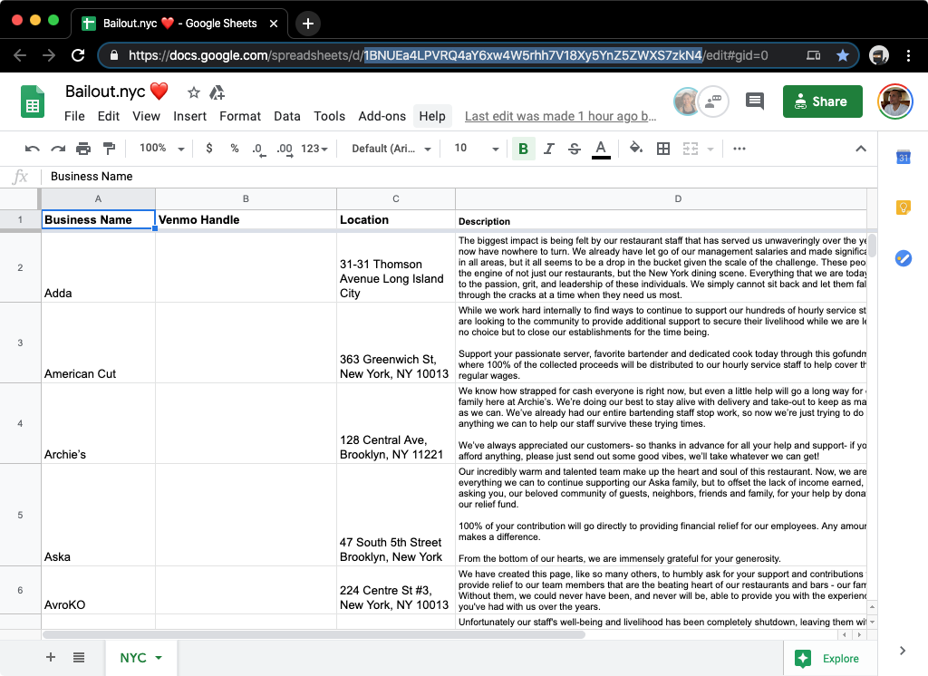Open the Data menu
The height and width of the screenshot is (676, 928).
pos(287,116)
